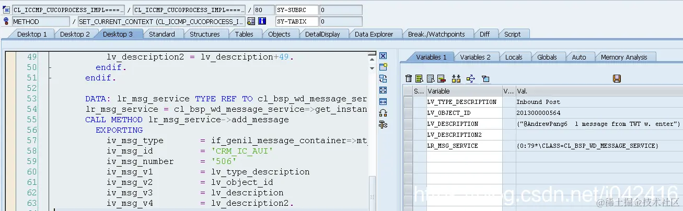The height and width of the screenshot is (211, 683).
Task: Maximize tool horizontally icon
Action: click(383, 101)
